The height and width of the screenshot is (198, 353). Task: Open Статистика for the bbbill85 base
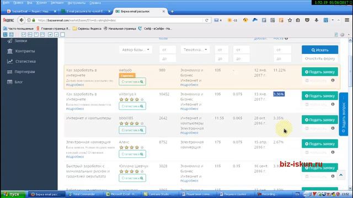pos(132,130)
